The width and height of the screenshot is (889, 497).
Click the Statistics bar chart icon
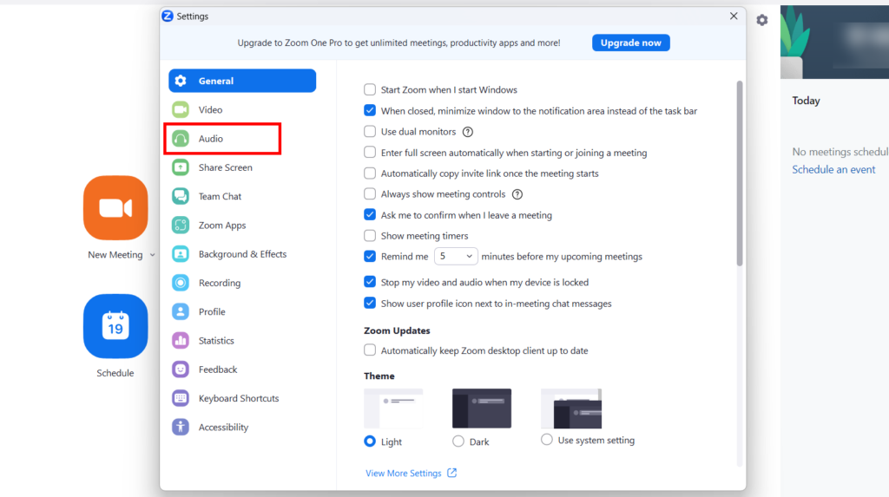(181, 341)
